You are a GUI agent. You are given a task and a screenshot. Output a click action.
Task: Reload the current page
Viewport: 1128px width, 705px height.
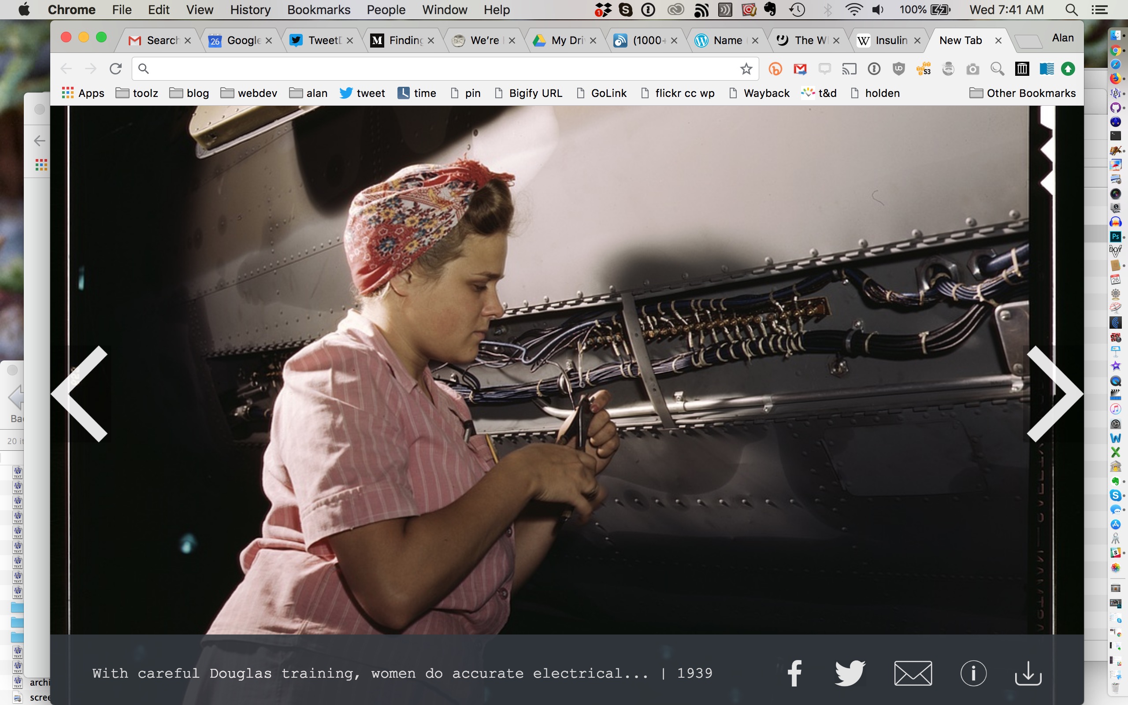(x=115, y=69)
